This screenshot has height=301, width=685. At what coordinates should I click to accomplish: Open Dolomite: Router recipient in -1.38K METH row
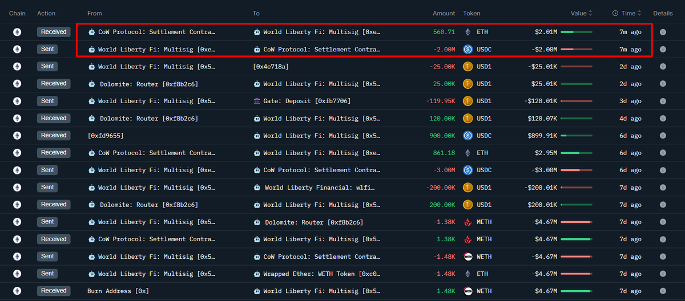click(314, 222)
